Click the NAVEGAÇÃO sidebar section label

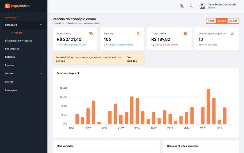[11, 18]
